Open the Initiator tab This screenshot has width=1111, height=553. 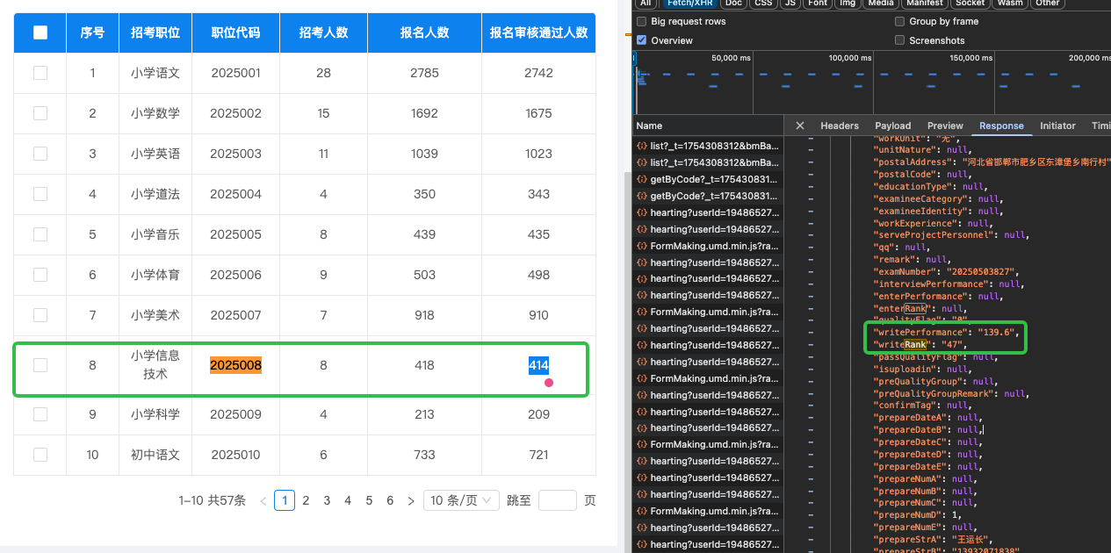pos(1057,126)
